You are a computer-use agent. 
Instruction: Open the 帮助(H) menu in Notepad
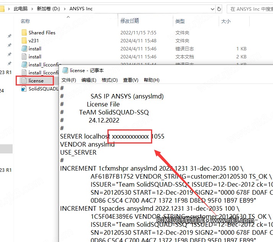(x=151, y=80)
